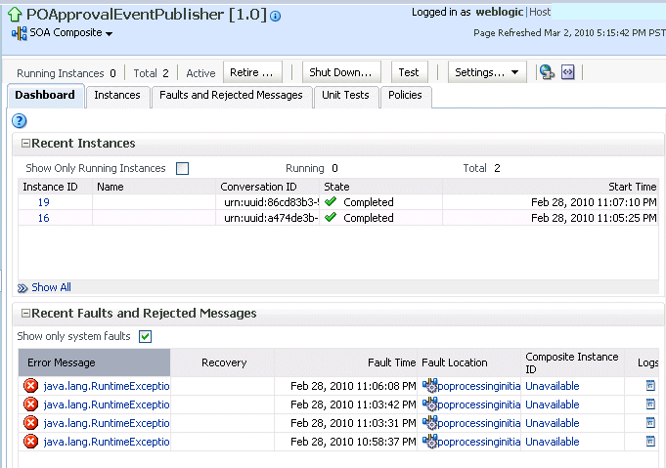Click conversation ID urn:uuid:86cd83b3

click(272, 202)
